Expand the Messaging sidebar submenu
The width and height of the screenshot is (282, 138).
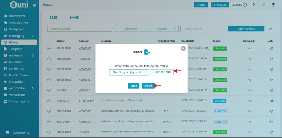[33, 36]
